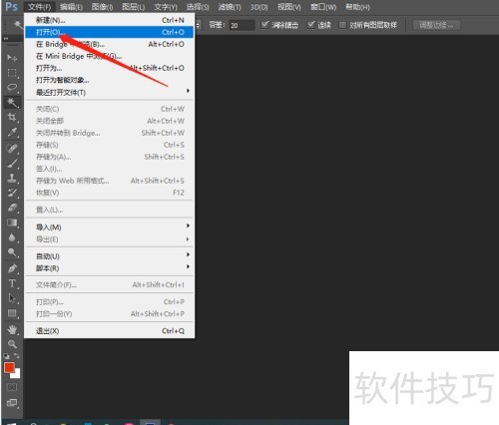
Task: Choose 打开为智能对象... entry
Action: (109, 80)
